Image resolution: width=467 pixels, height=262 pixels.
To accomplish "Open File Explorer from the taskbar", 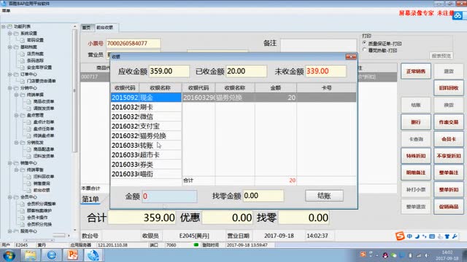I will pos(31,255).
